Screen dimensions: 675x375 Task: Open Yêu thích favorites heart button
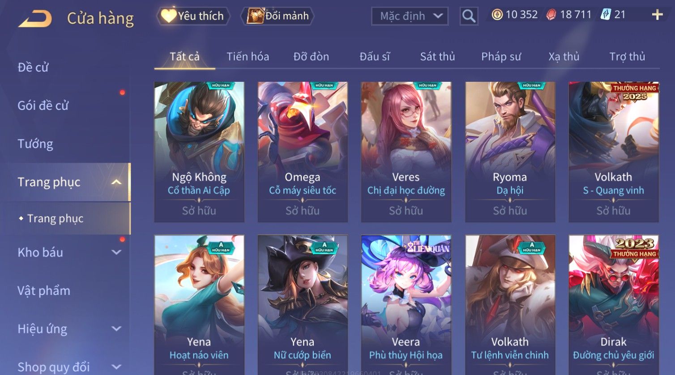click(x=193, y=16)
